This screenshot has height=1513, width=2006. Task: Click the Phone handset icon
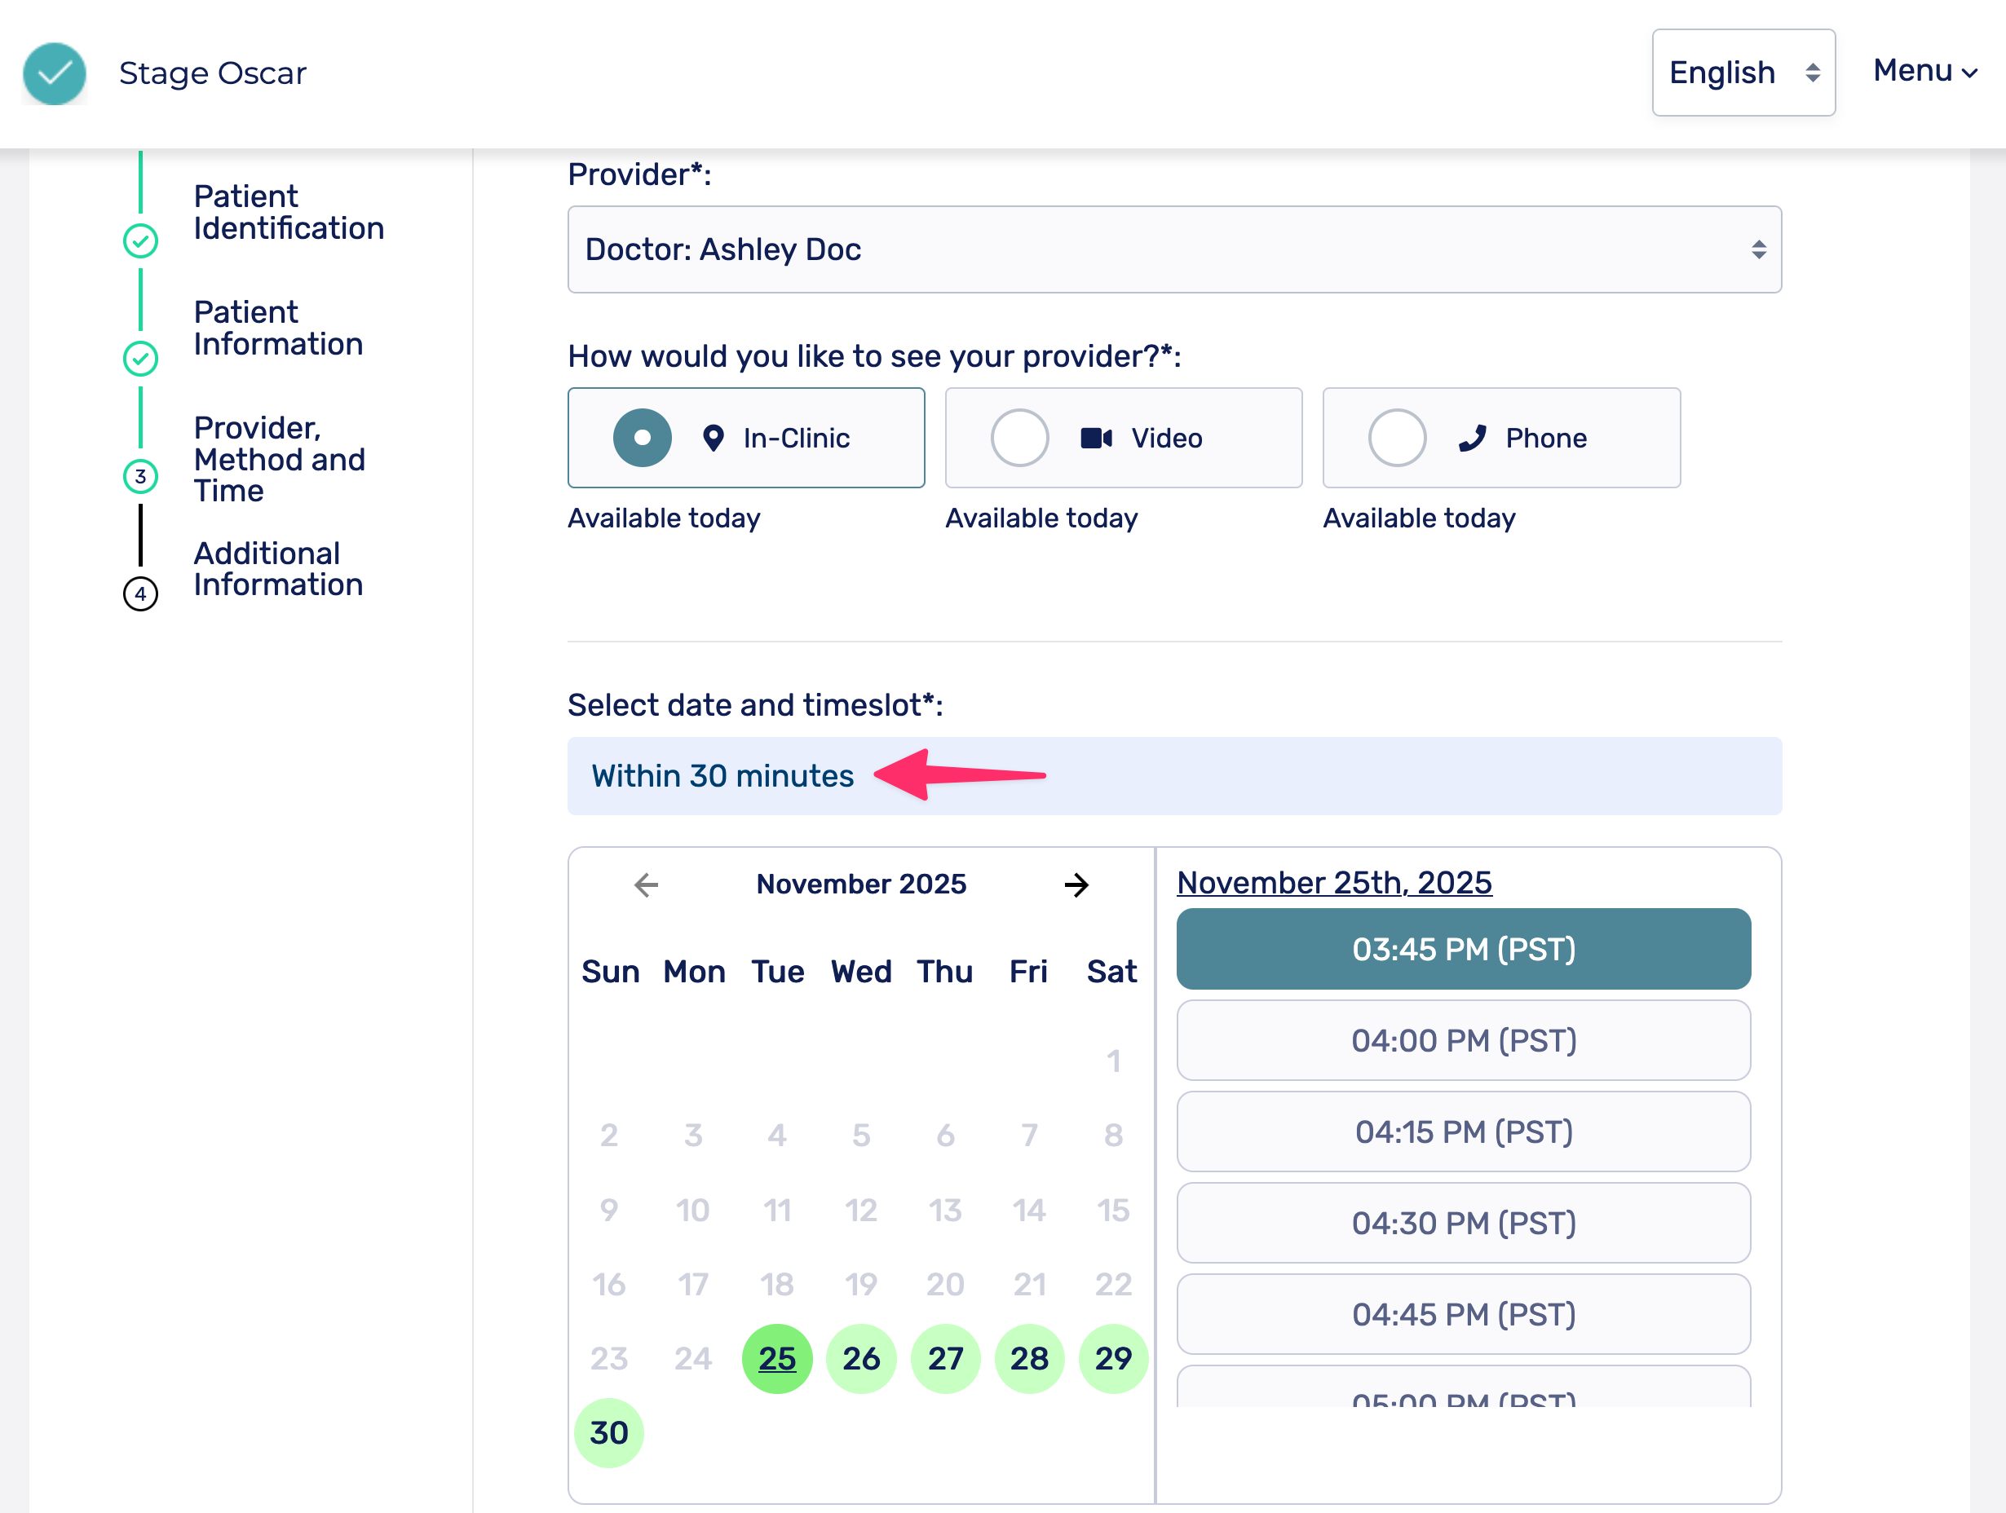coord(1472,439)
